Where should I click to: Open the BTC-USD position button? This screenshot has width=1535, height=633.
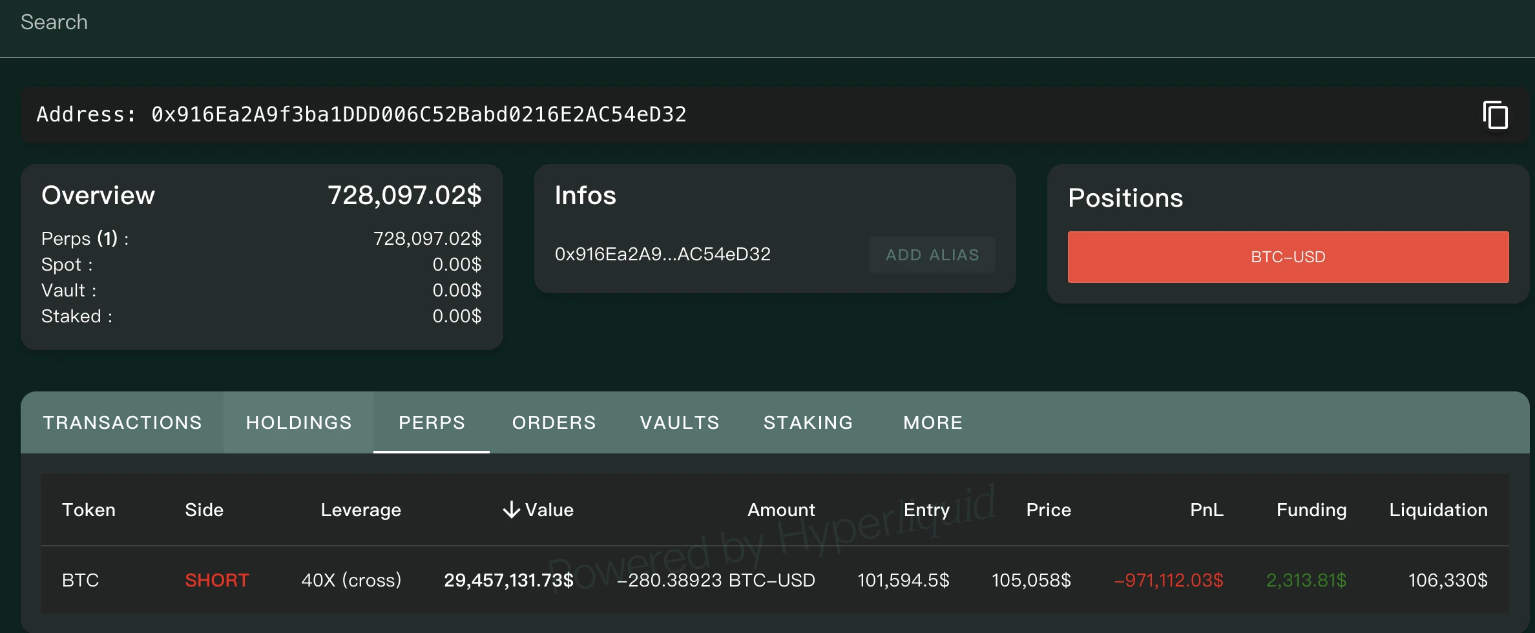[1288, 257]
